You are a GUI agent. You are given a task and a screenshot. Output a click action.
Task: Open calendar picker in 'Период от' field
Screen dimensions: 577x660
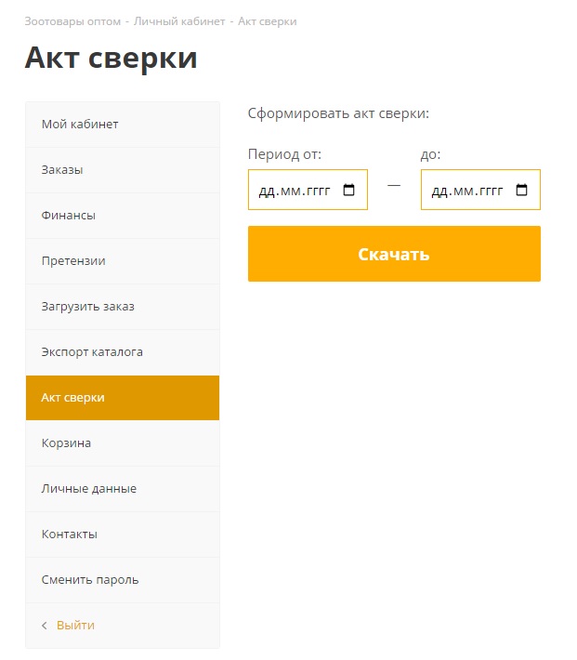point(348,190)
